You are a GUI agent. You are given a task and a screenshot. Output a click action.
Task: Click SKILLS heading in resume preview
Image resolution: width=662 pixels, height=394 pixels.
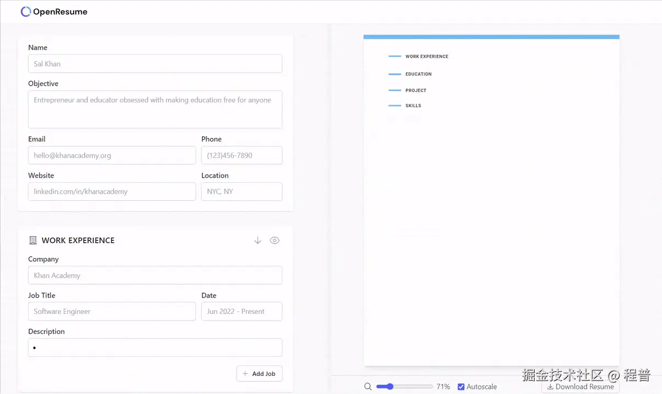[413, 106]
